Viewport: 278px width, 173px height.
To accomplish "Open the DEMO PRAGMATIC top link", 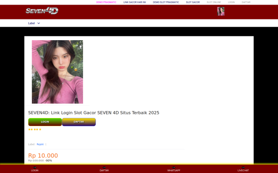I will coord(106,2).
